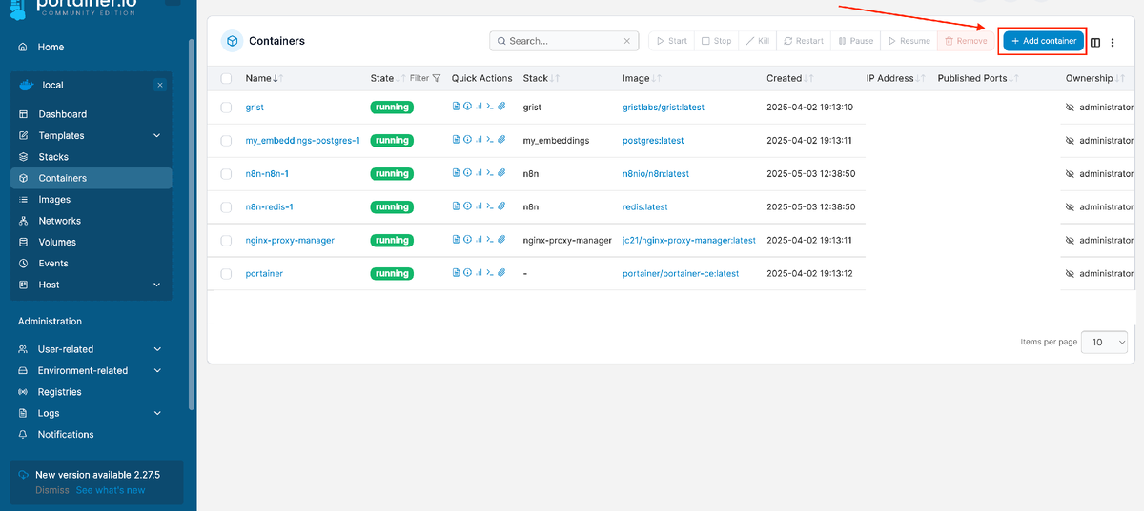1144x511 pixels.
Task: Open logs icon for n8n-redis-1
Action: tap(457, 206)
